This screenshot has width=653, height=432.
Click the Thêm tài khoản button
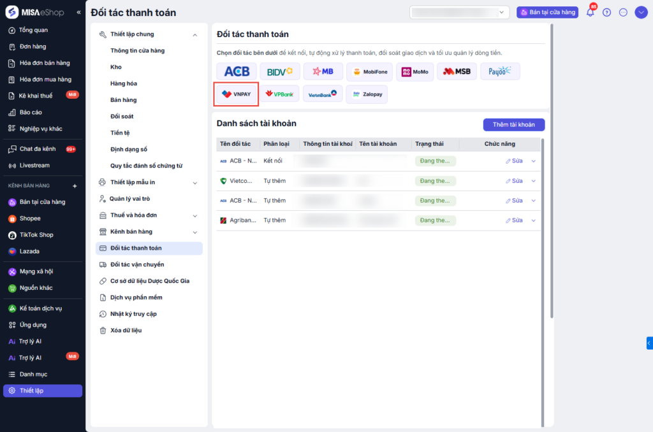pos(514,124)
